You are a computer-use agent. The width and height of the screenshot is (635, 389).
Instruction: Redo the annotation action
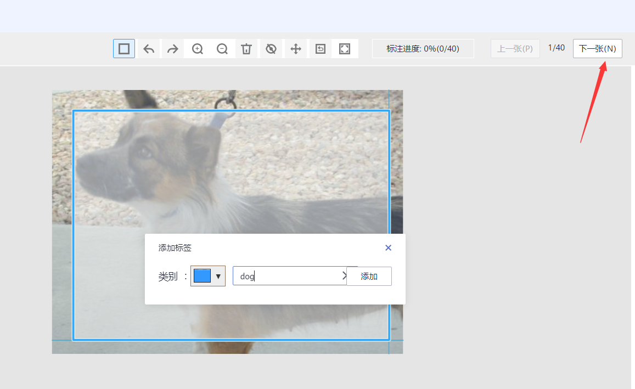click(x=173, y=49)
